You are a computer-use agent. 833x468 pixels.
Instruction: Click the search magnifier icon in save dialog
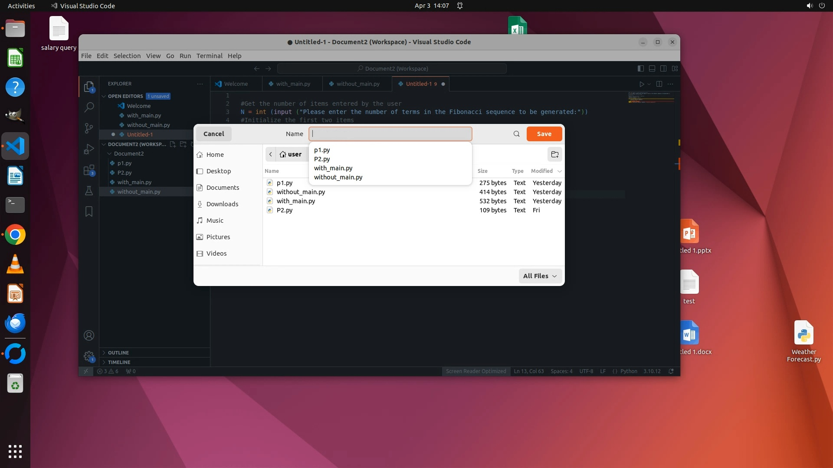pos(516,134)
